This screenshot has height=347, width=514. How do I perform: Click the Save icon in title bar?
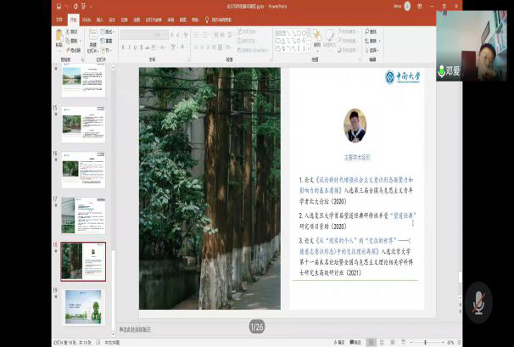click(58, 7)
